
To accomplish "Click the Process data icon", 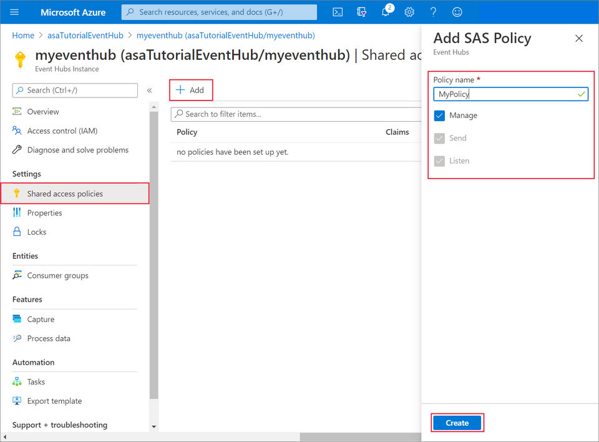I will tap(17, 338).
